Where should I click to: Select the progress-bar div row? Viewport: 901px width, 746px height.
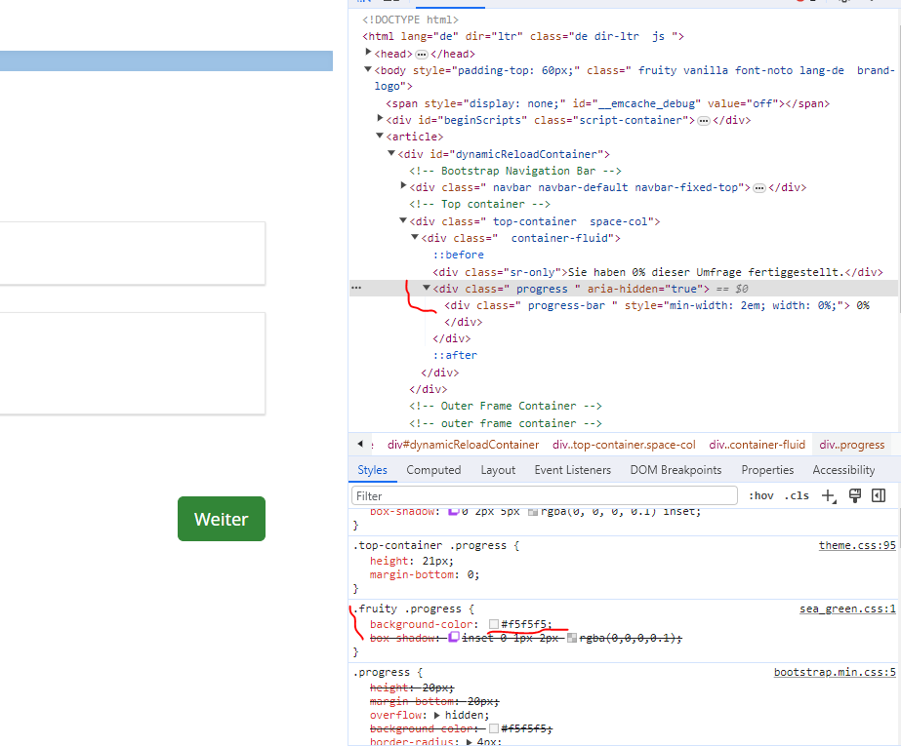[657, 305]
